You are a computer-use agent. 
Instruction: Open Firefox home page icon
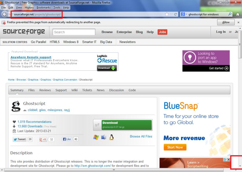coord(238,14)
